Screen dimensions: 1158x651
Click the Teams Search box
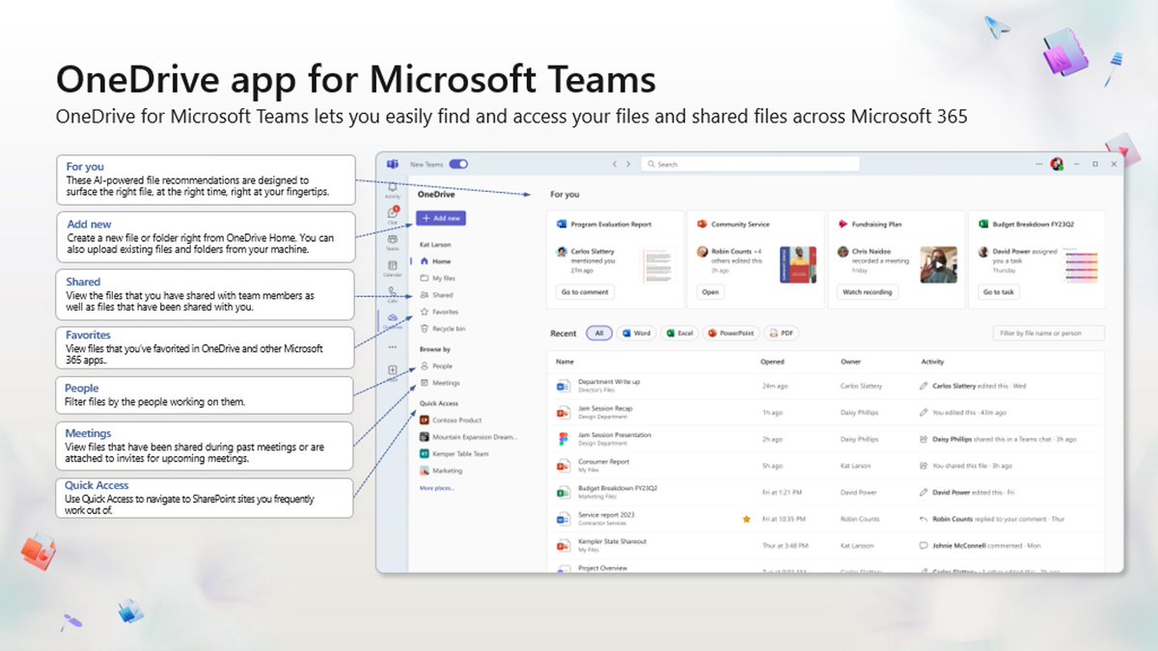(750, 164)
